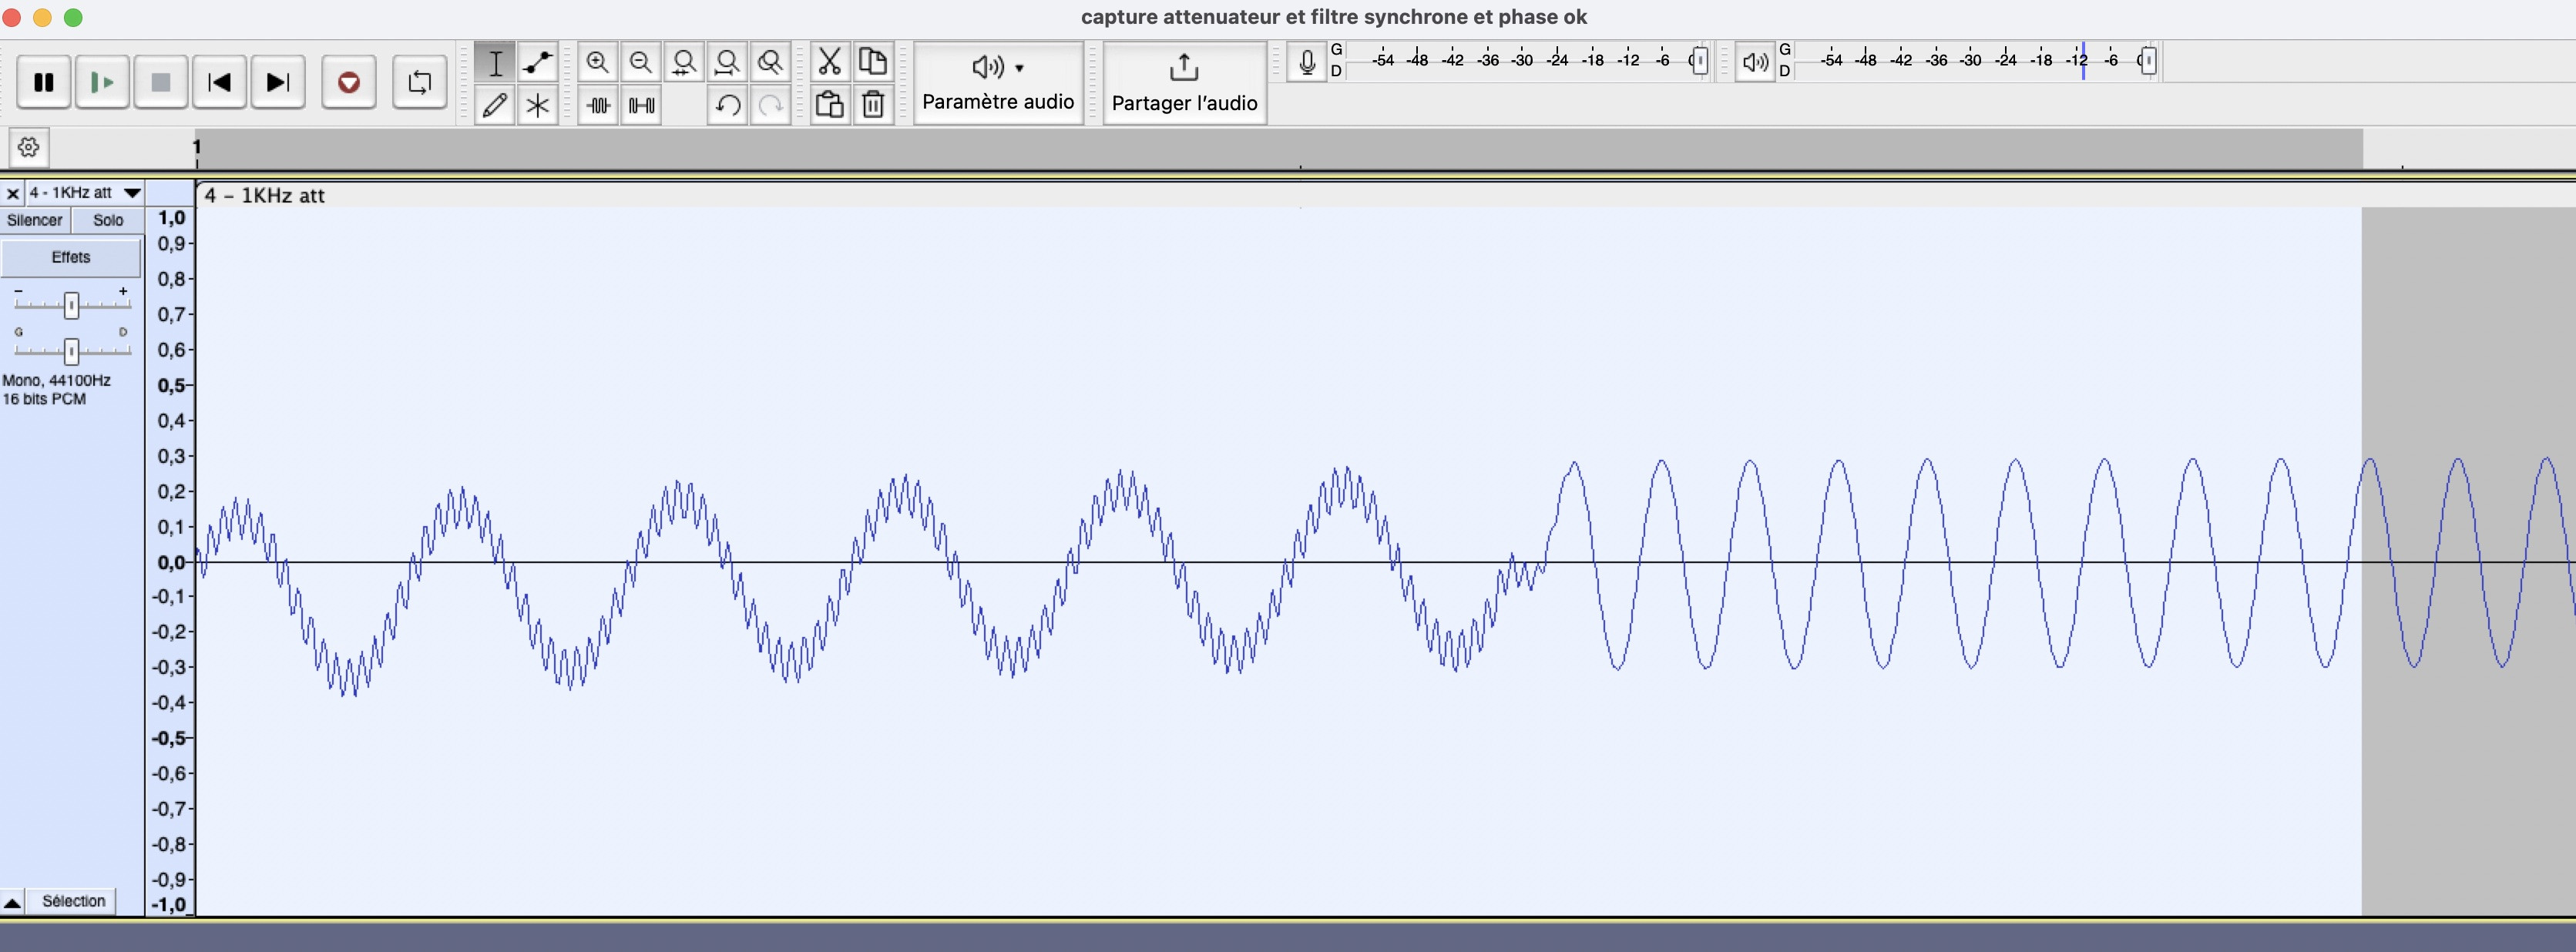Viewport: 2576px width, 952px height.
Task: Click the Undo arrow
Action: tap(727, 105)
